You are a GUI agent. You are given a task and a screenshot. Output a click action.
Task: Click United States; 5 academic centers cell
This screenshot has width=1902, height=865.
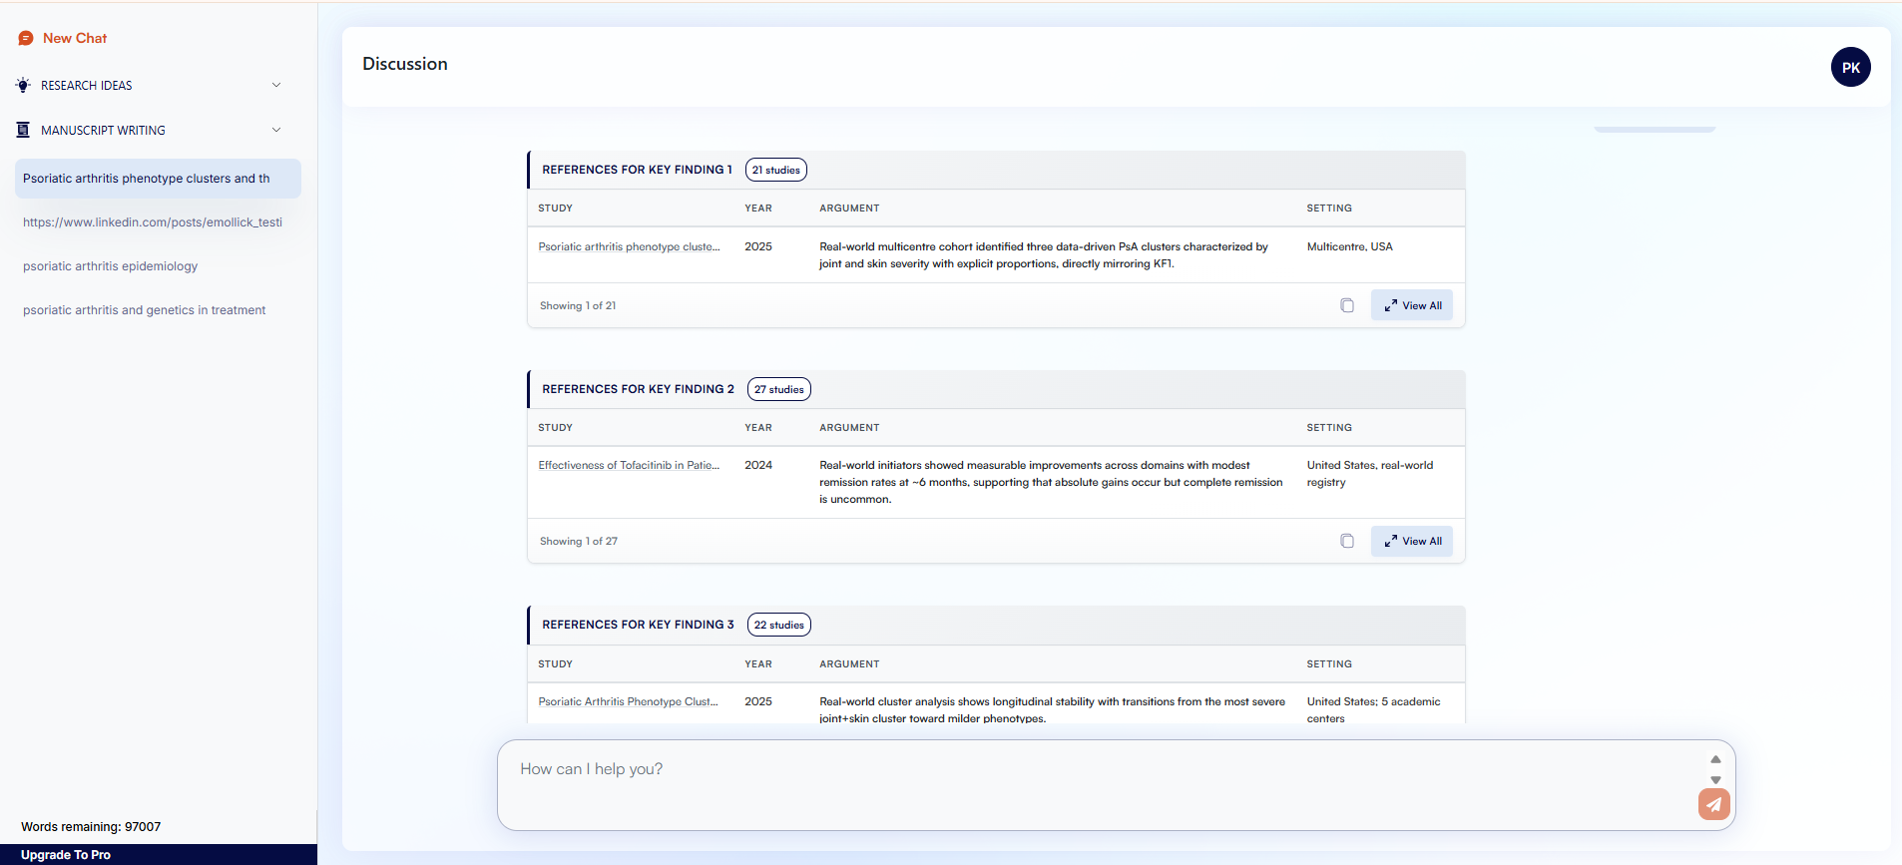pos(1373,709)
